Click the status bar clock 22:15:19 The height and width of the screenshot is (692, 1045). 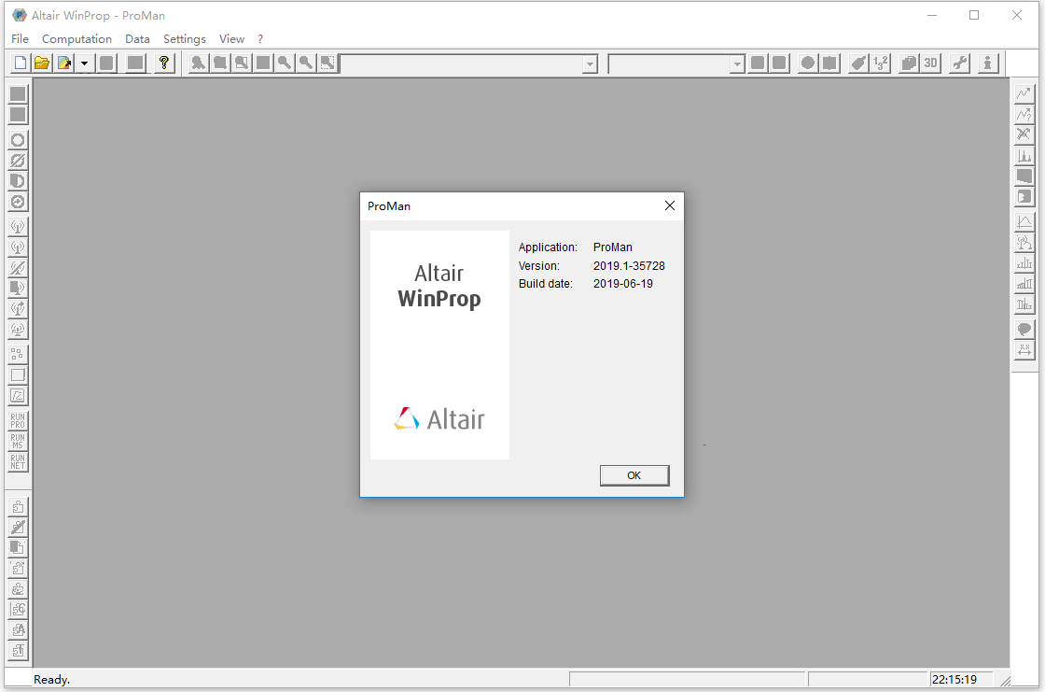pyautogui.click(x=954, y=679)
